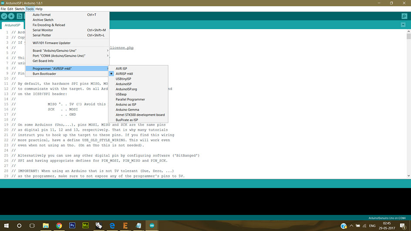Expand the Board Arduino/Genuino Uno submenu
The height and width of the screenshot is (231, 411).
click(x=67, y=50)
